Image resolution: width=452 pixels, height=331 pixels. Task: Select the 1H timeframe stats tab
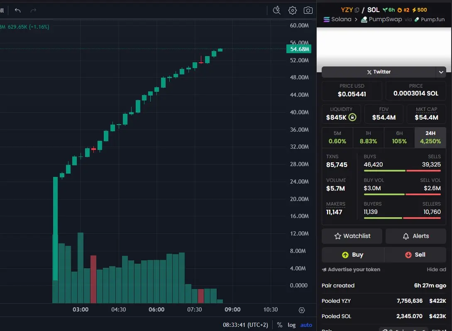coord(368,137)
